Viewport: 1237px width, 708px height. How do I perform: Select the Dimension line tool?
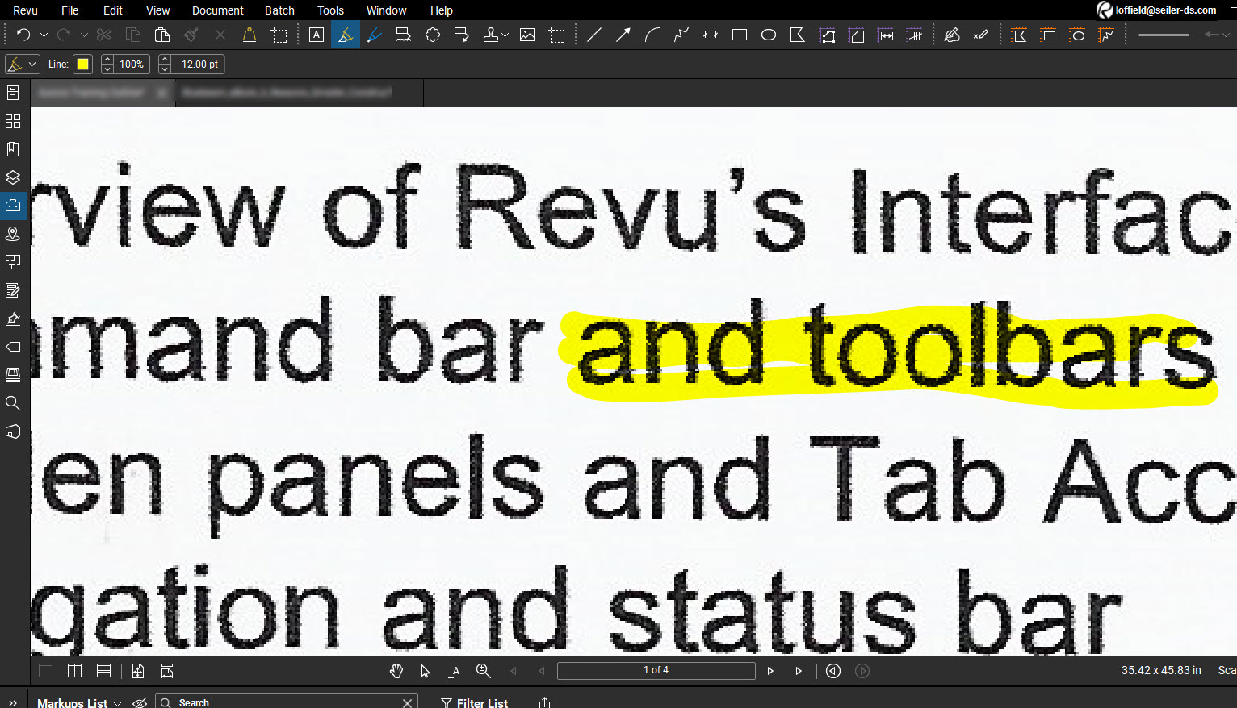(711, 35)
